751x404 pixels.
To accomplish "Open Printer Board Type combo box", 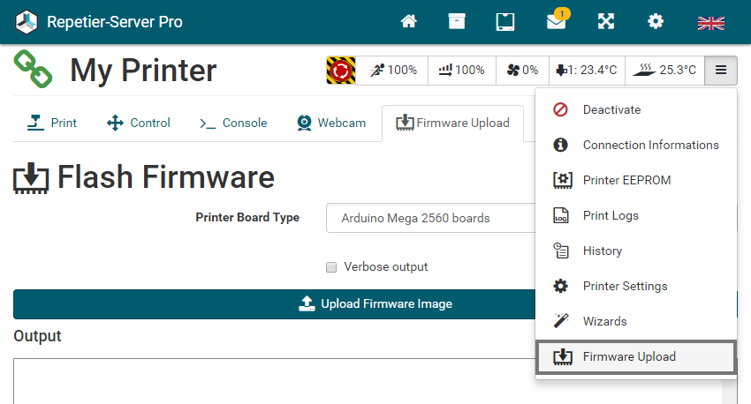I will pyautogui.click(x=430, y=218).
